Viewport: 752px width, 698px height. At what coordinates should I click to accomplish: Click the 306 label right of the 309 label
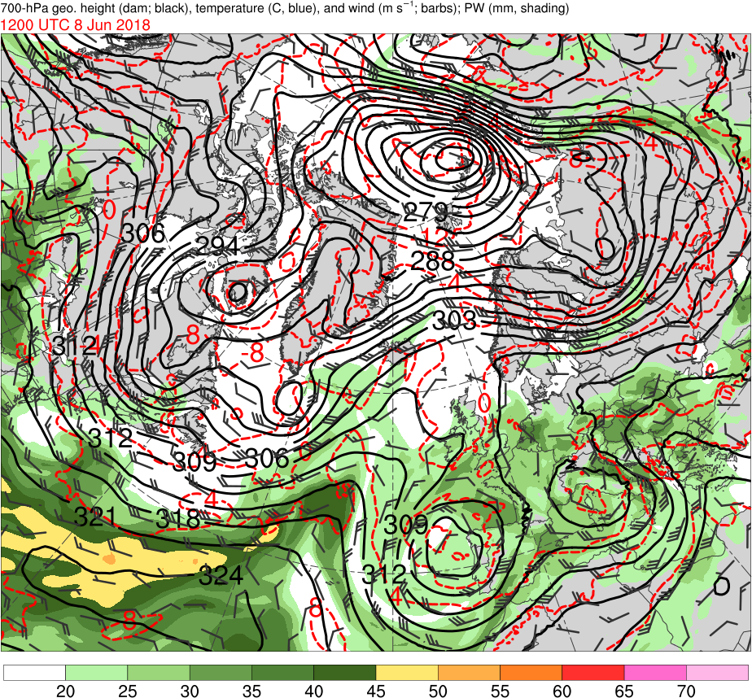coord(267,459)
